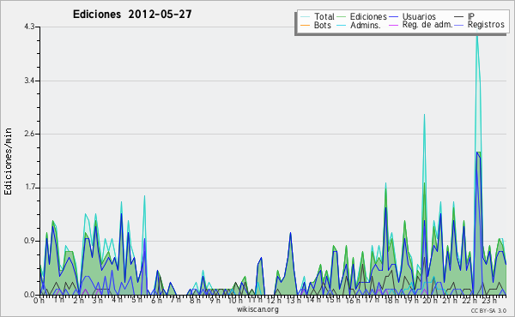Click the '23 h' x-axis label
The height and width of the screenshot is (317, 515).
click(488, 300)
